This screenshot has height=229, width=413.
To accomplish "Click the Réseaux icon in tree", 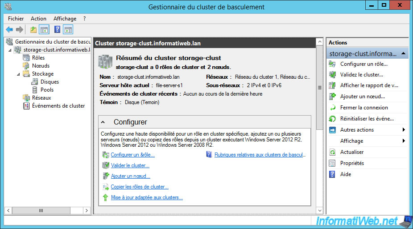I will point(26,98).
